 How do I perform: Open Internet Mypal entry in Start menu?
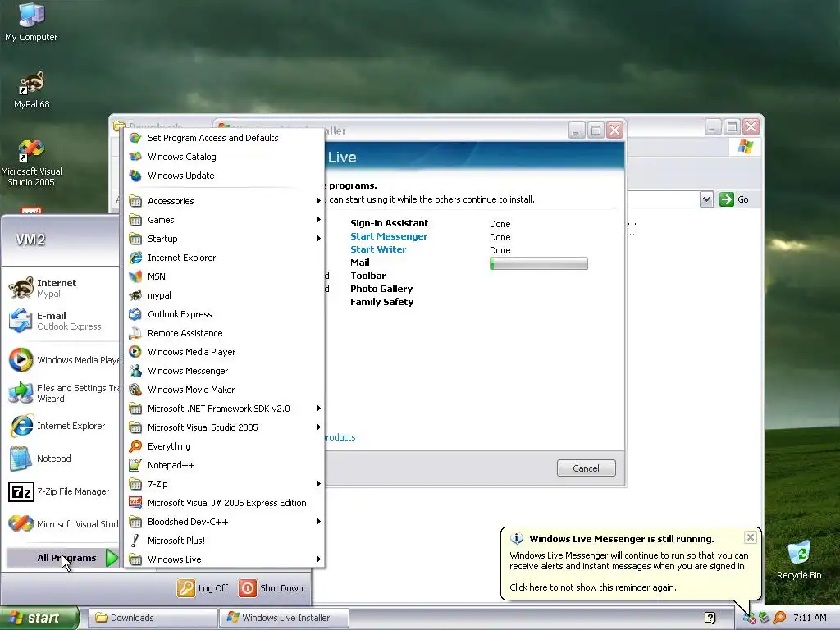(x=62, y=288)
